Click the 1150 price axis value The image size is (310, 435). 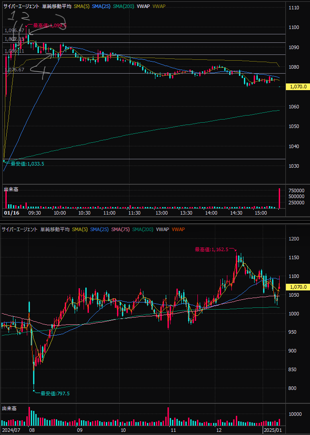click(293, 258)
